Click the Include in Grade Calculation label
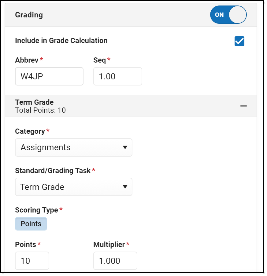The height and width of the screenshot is (276, 267). [x=61, y=41]
